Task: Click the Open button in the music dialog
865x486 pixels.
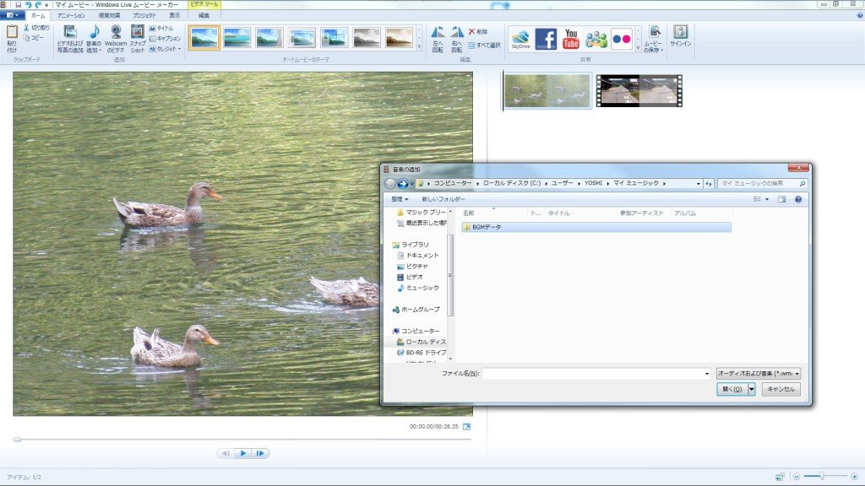Action: pos(732,389)
